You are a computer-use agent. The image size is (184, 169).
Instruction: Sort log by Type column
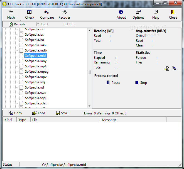pos(23,120)
